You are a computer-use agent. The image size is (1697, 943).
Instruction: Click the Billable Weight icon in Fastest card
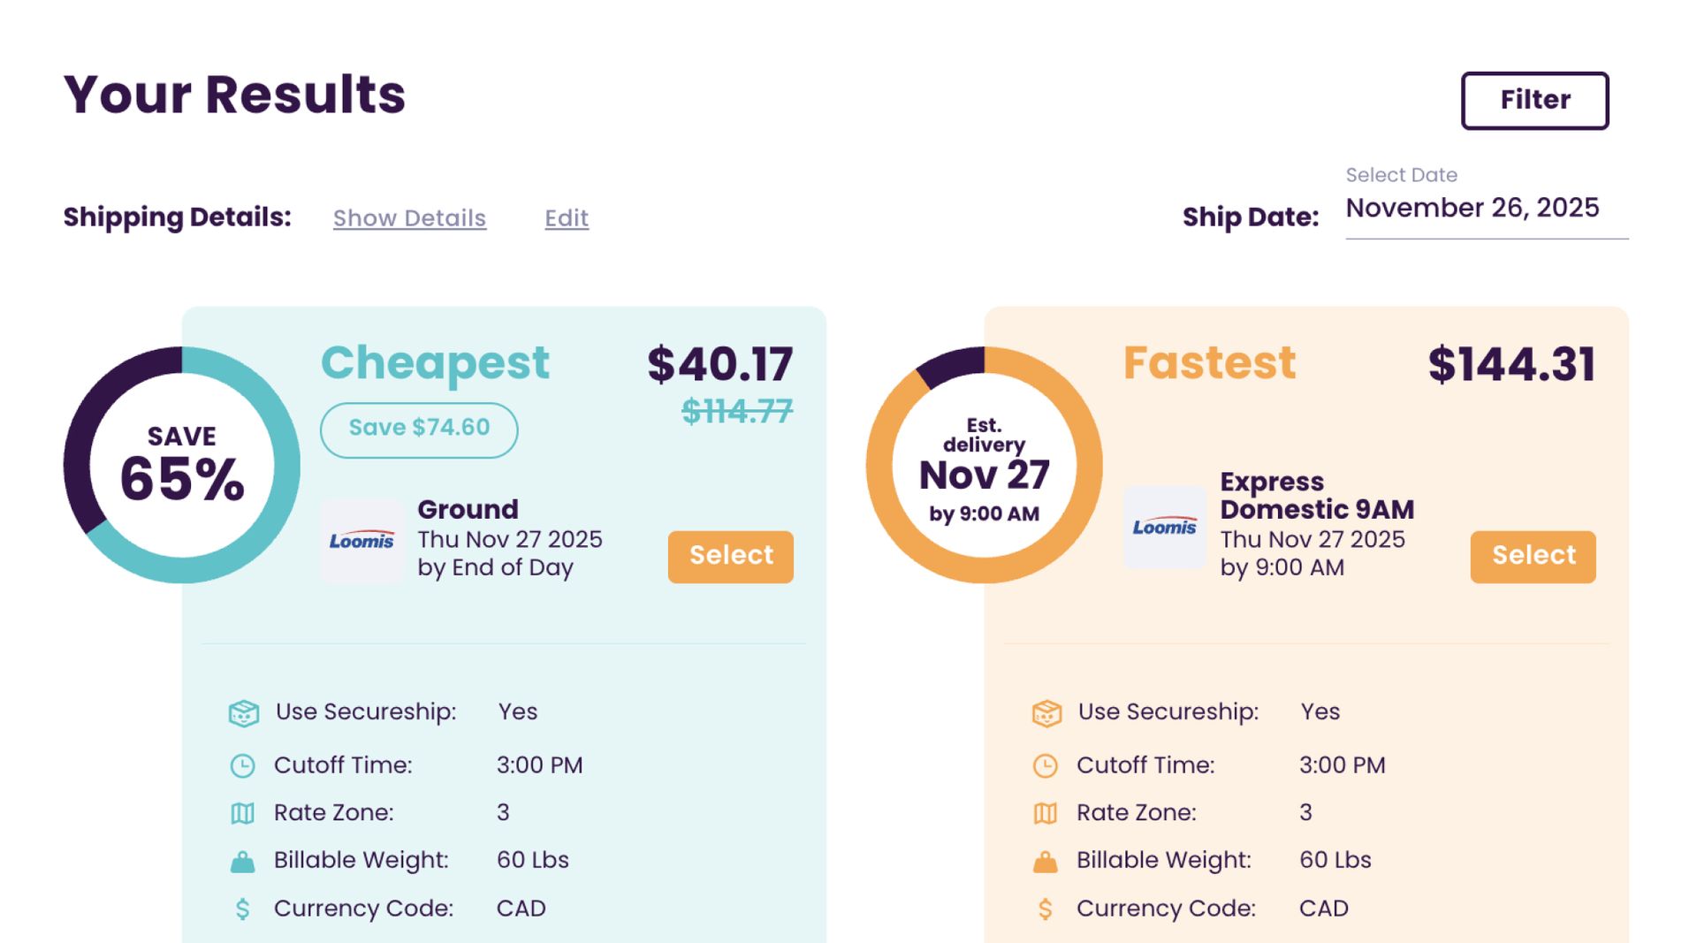[1045, 862]
